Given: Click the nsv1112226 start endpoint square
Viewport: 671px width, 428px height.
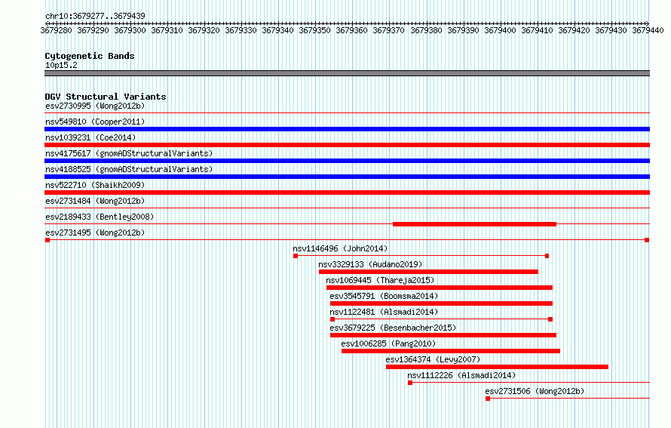Looking at the screenshot, I should 410,383.
